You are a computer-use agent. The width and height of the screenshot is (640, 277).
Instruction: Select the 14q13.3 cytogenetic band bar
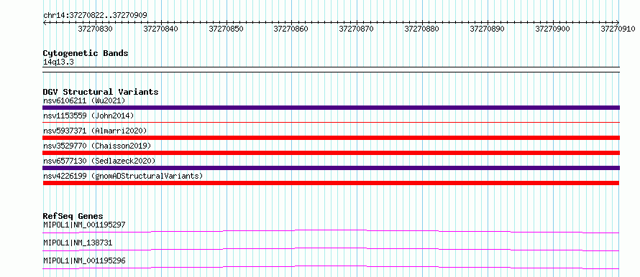click(331, 70)
